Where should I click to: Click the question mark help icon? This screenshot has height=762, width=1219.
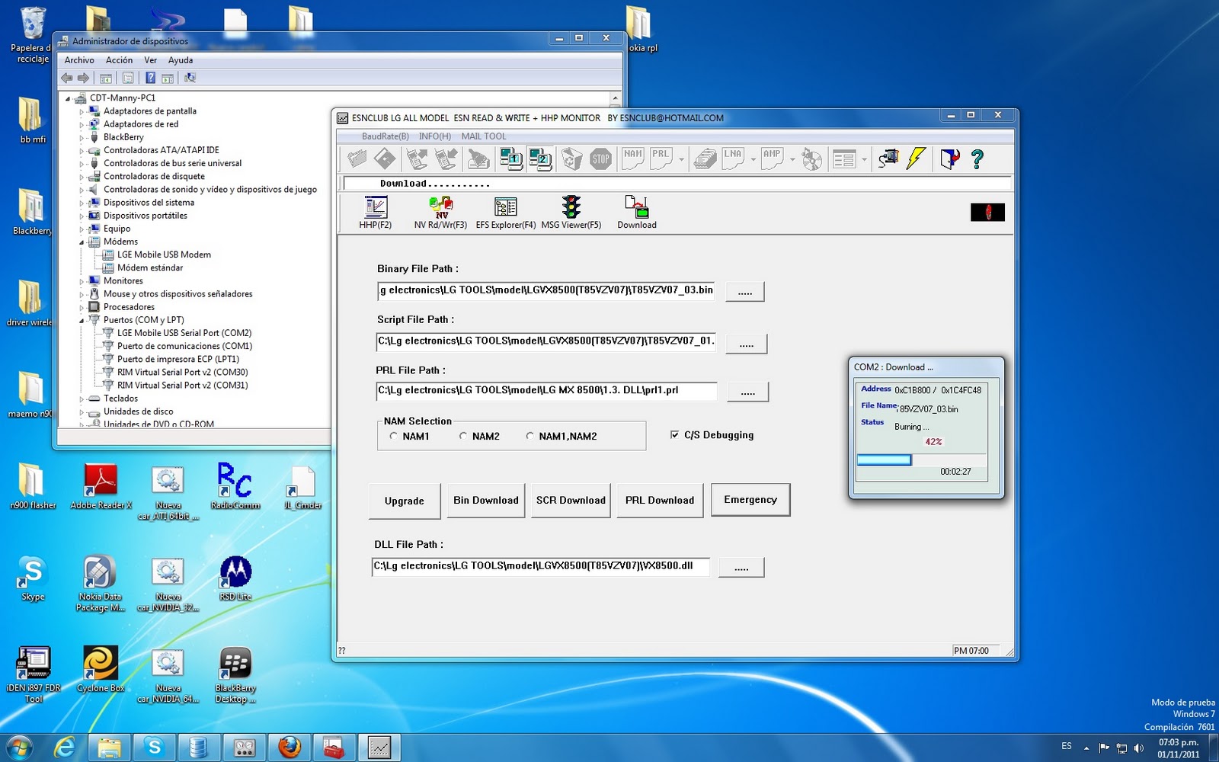(x=977, y=158)
